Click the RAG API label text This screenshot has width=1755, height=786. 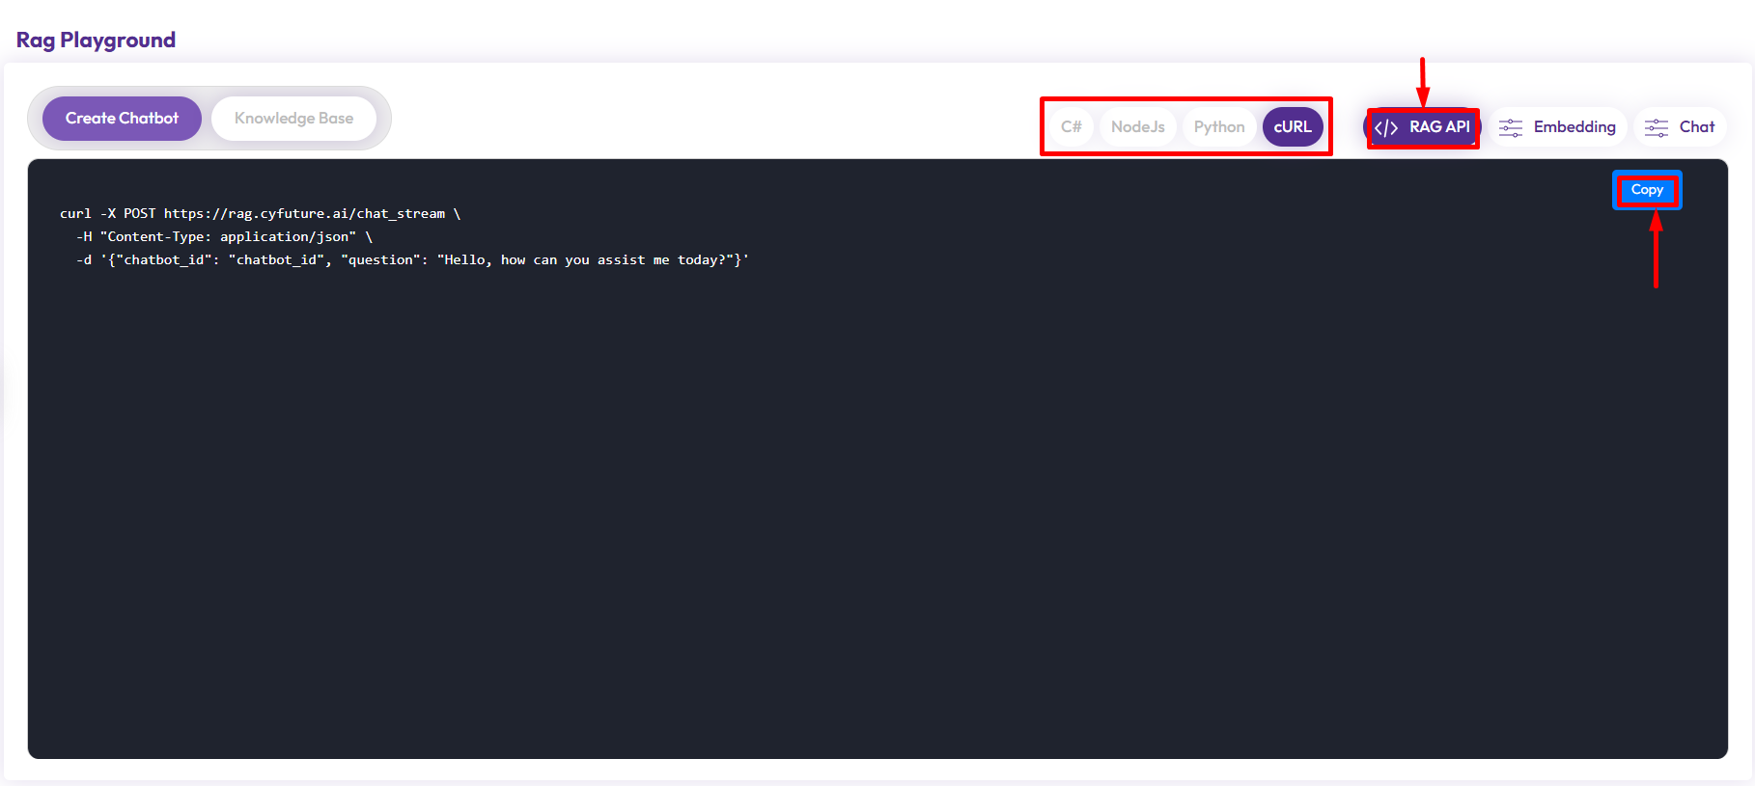pos(1438,127)
